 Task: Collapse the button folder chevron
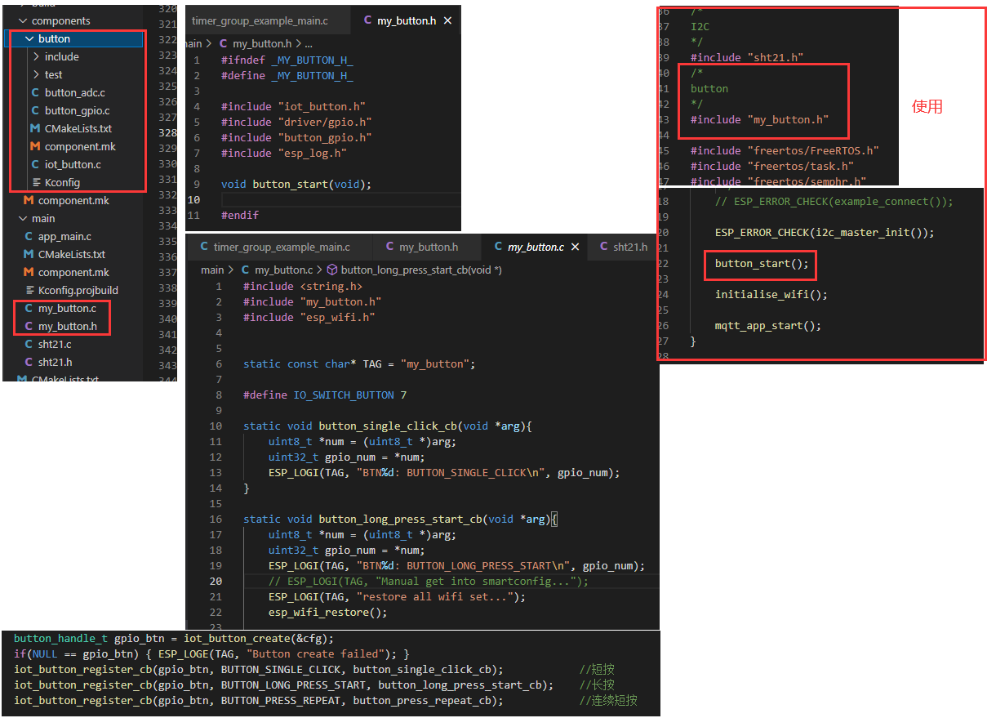[x=29, y=38]
